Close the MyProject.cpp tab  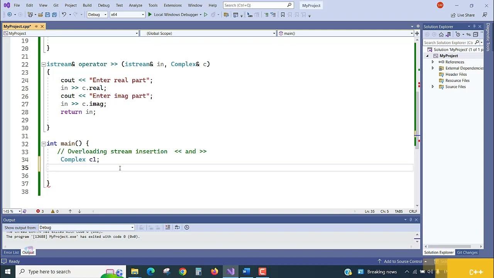[42, 26]
